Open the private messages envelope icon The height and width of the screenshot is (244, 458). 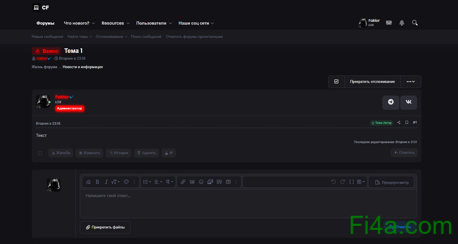389,23
